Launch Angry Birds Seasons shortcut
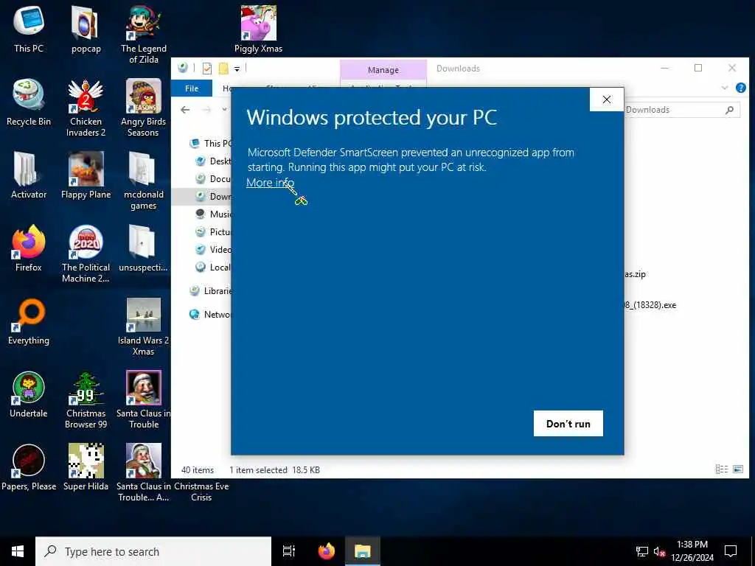 144,108
